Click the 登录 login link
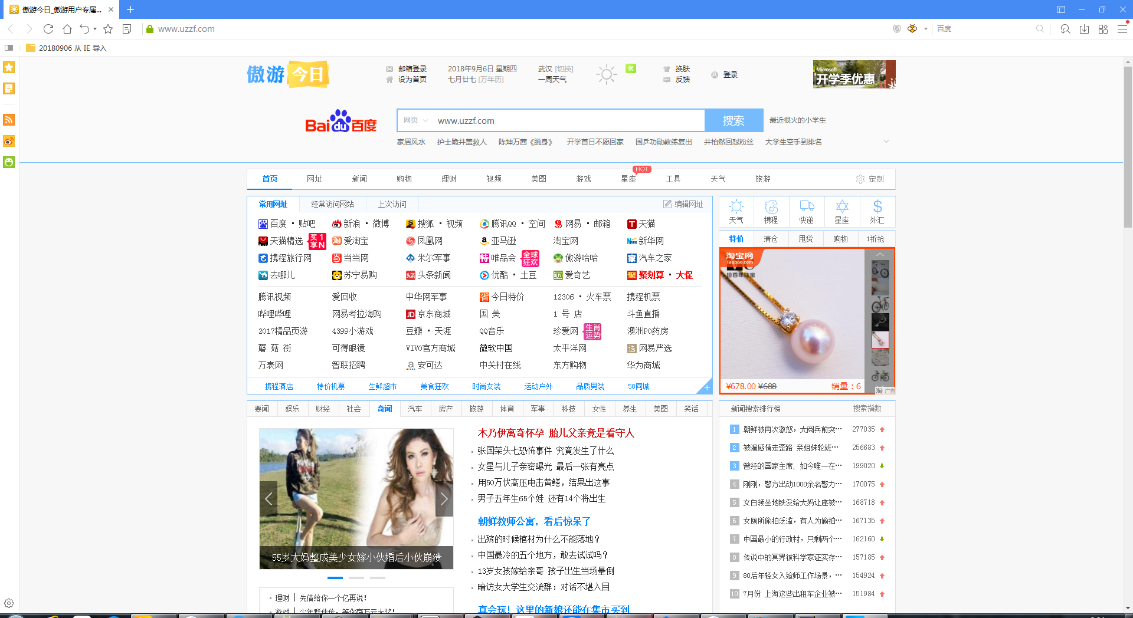 (x=731, y=75)
